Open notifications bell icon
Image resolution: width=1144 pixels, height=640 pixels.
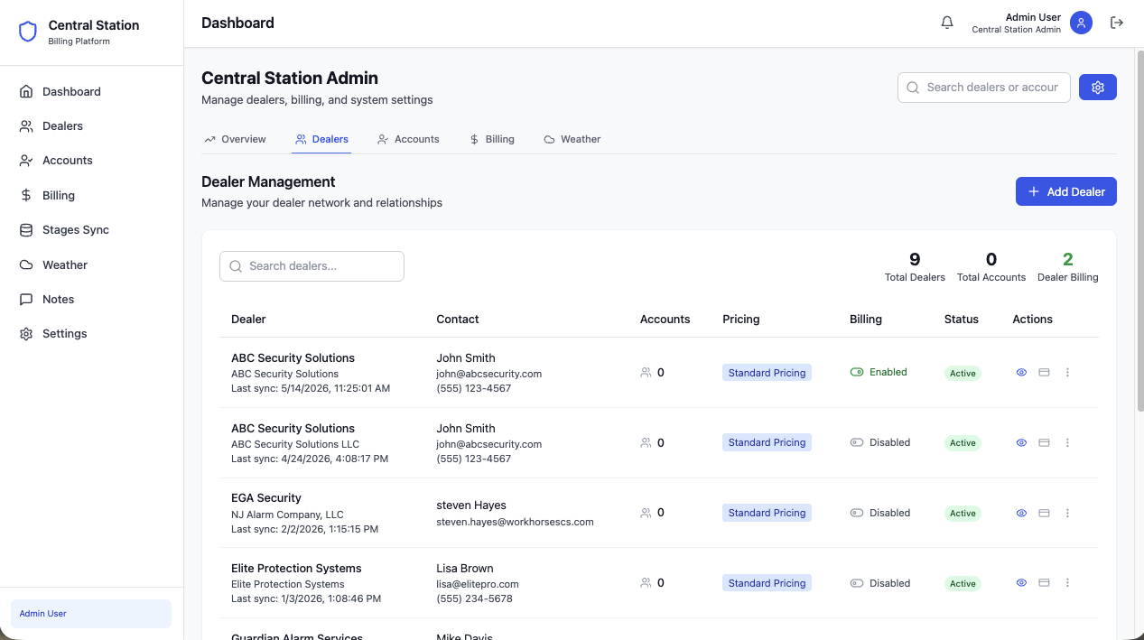(947, 23)
